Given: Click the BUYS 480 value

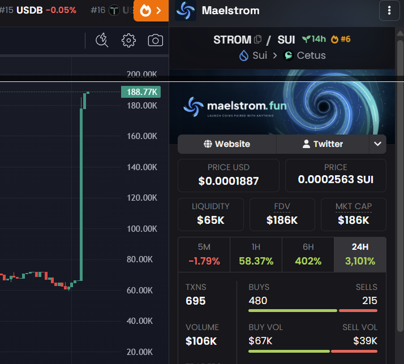Looking at the screenshot, I should point(258,300).
